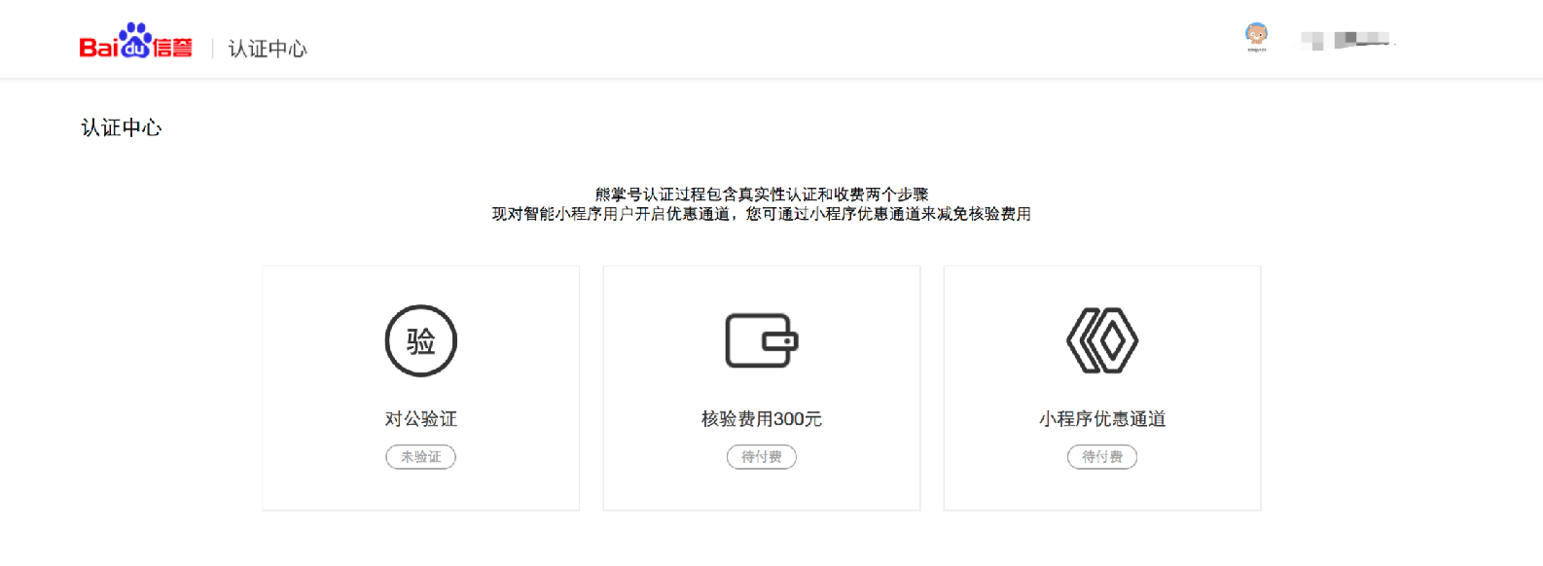Click the 未验证 status badge

coord(421,457)
